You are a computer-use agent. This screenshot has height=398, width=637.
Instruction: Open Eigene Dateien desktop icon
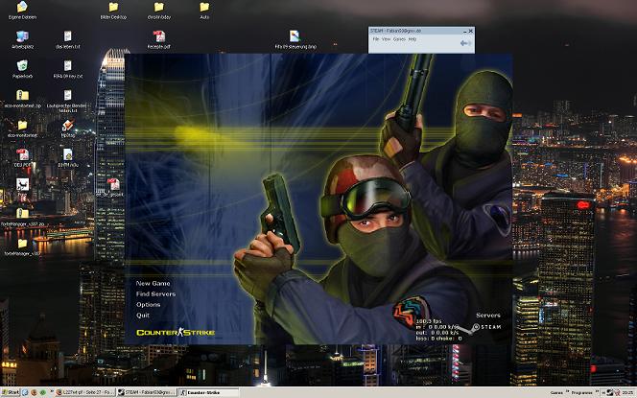click(22, 11)
